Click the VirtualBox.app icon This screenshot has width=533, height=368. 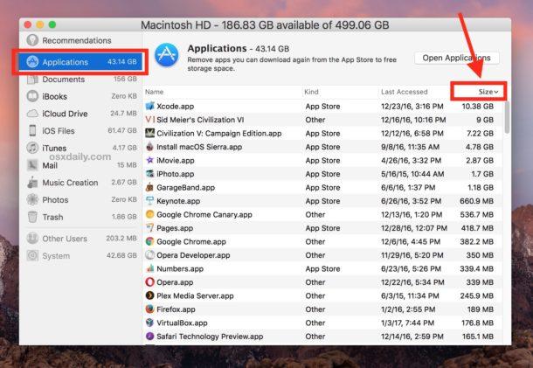pos(150,323)
